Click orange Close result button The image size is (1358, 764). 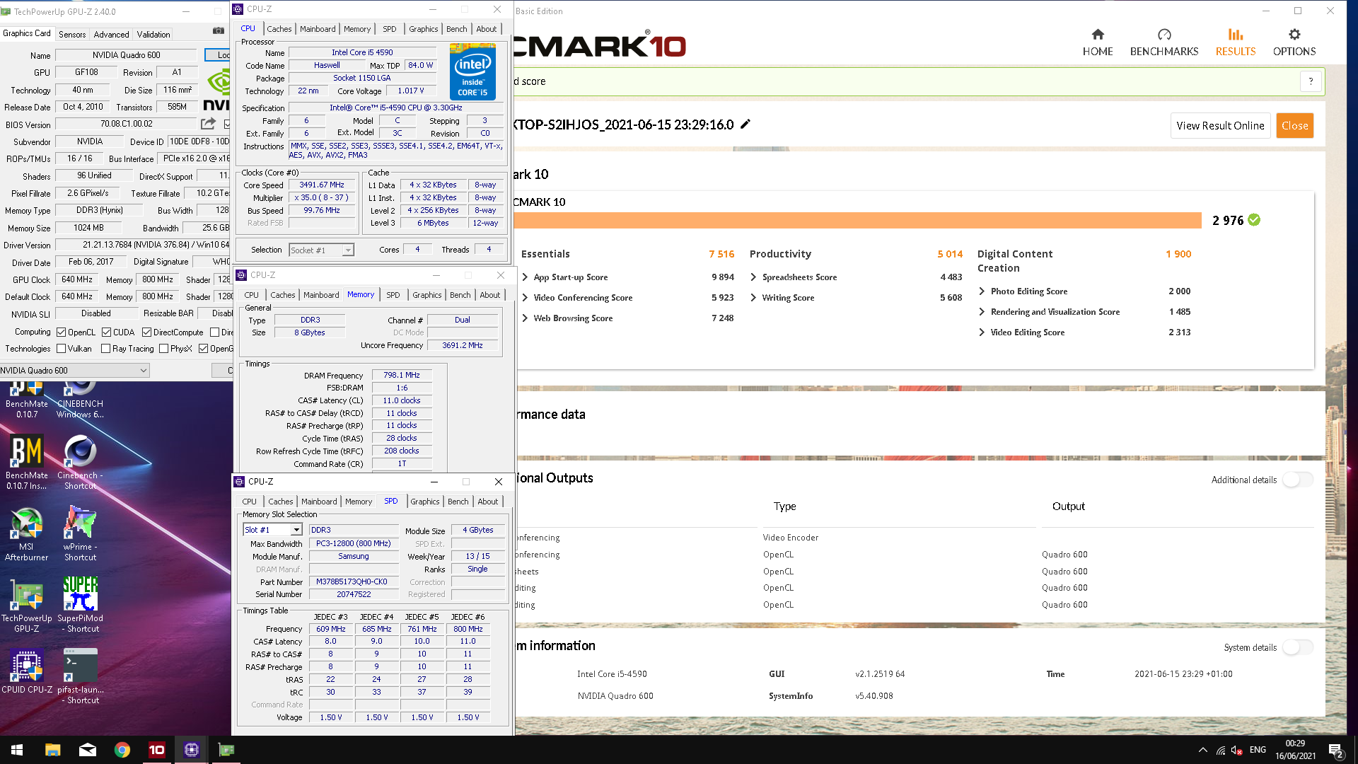tap(1294, 126)
